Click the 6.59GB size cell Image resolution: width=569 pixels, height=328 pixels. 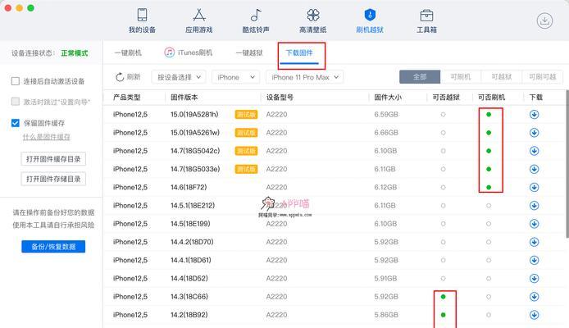click(x=386, y=115)
